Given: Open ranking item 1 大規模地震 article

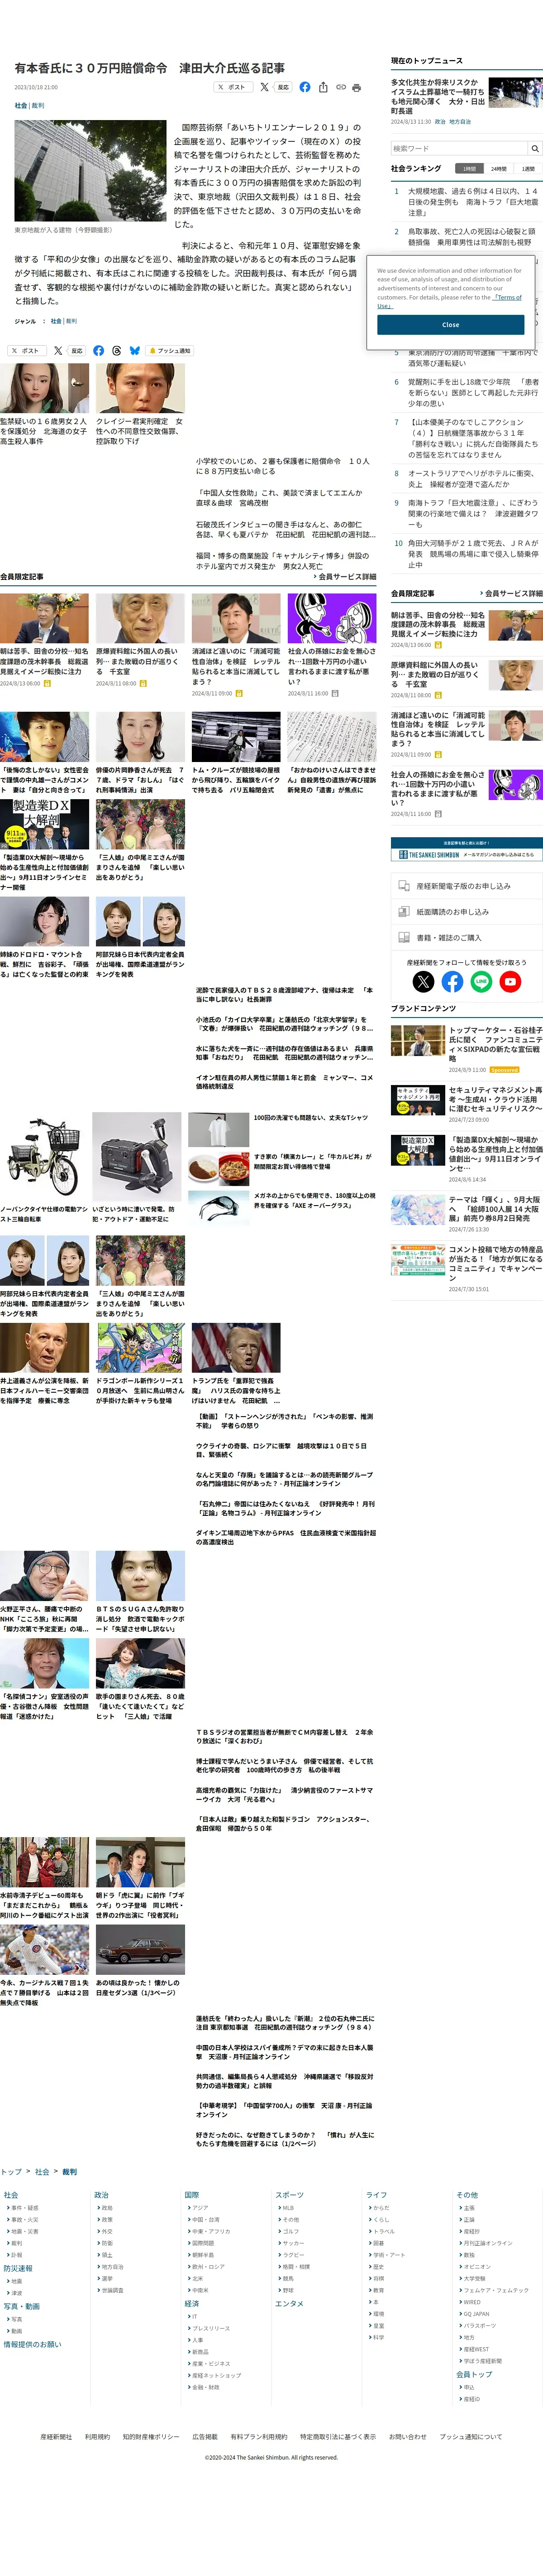Looking at the screenshot, I should (x=473, y=202).
